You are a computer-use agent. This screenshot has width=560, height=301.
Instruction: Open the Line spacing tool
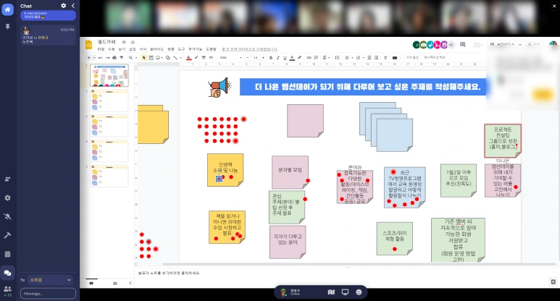337,57
